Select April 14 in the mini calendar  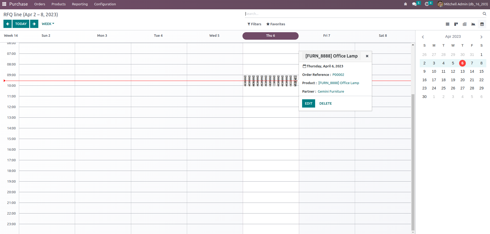(x=472, y=71)
